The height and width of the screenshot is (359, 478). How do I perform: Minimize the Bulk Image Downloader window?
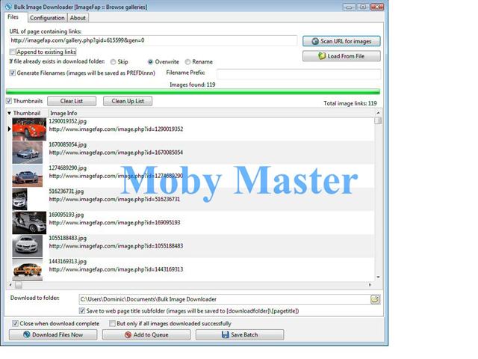(349, 7)
